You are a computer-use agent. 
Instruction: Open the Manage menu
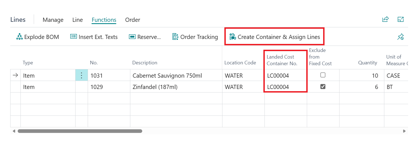[x=53, y=20]
